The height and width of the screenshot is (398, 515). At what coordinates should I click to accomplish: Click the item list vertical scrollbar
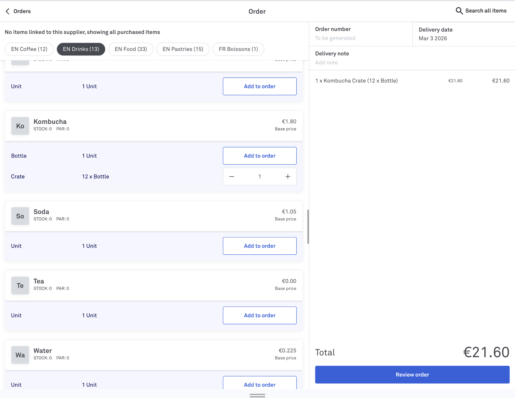coord(308,226)
